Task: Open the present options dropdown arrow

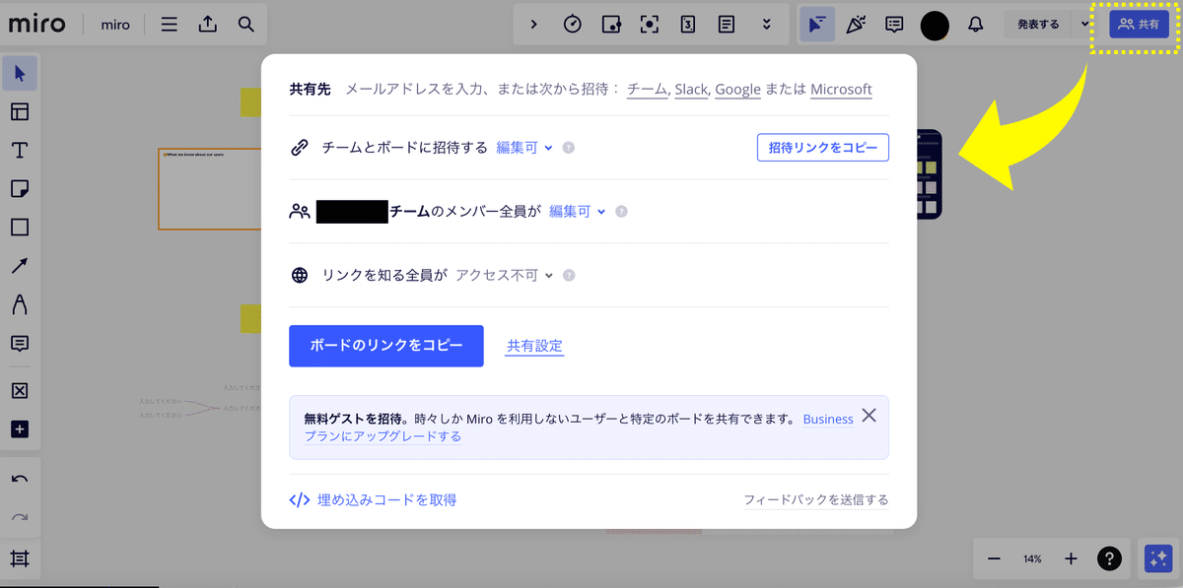Action: [x=1085, y=25]
